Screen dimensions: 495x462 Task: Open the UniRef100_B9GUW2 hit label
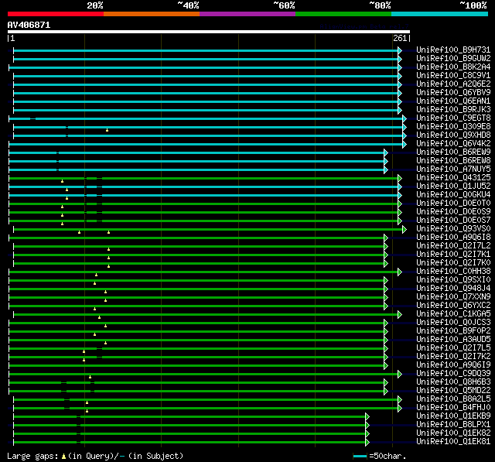pyautogui.click(x=453, y=58)
